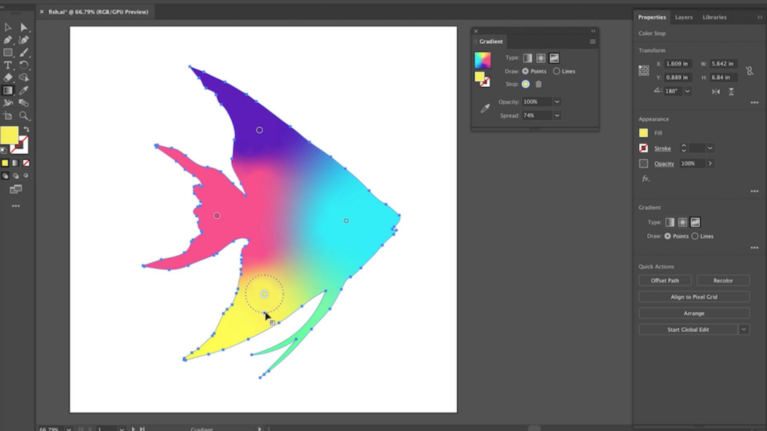Viewport: 767px width, 431px height.
Task: Select Lines draw mode in Gradient panel
Action: [x=556, y=71]
